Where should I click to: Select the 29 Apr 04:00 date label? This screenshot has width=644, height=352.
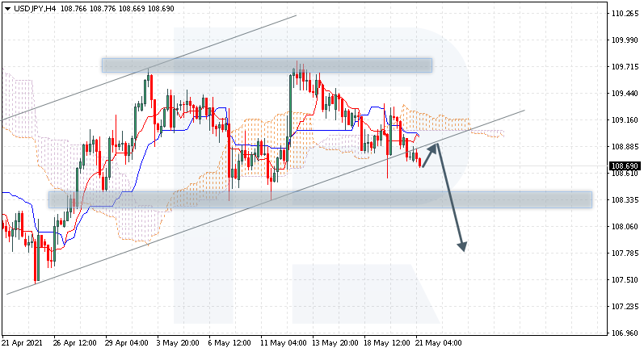127,343
